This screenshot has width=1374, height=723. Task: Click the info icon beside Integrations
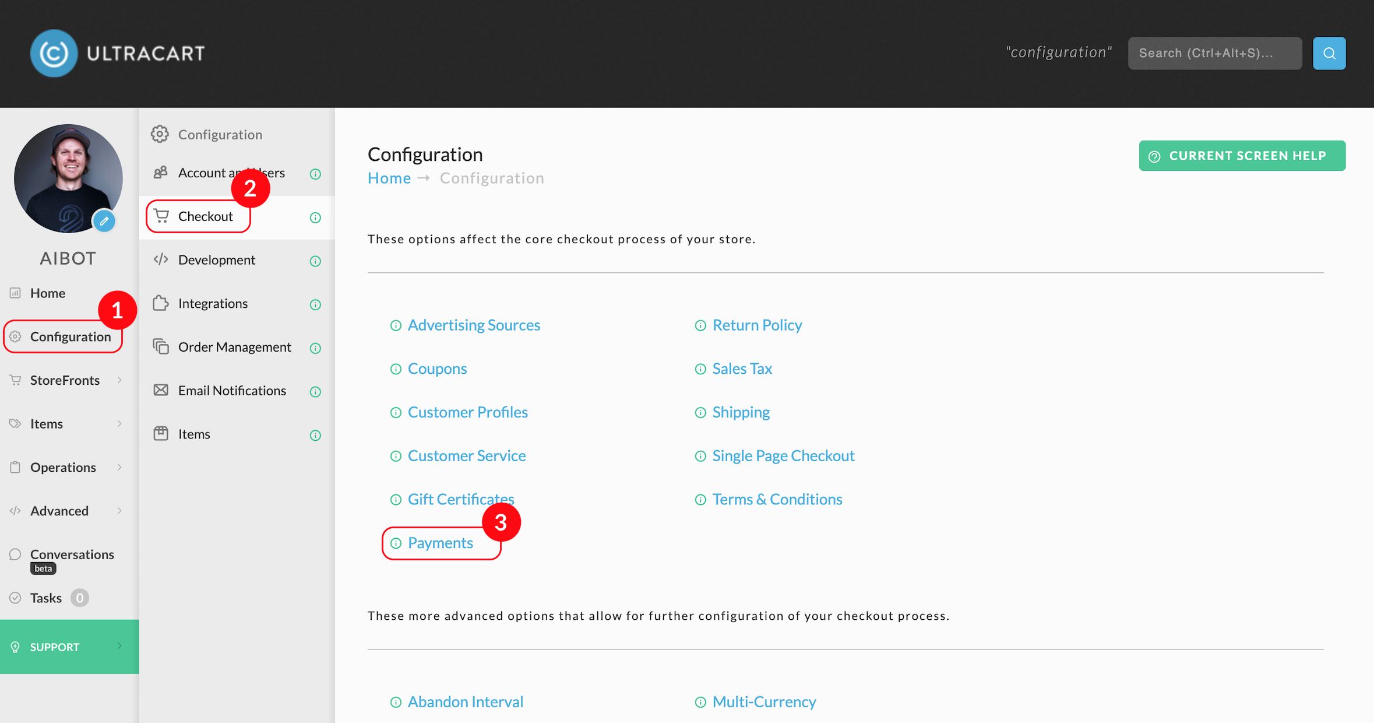(x=315, y=304)
